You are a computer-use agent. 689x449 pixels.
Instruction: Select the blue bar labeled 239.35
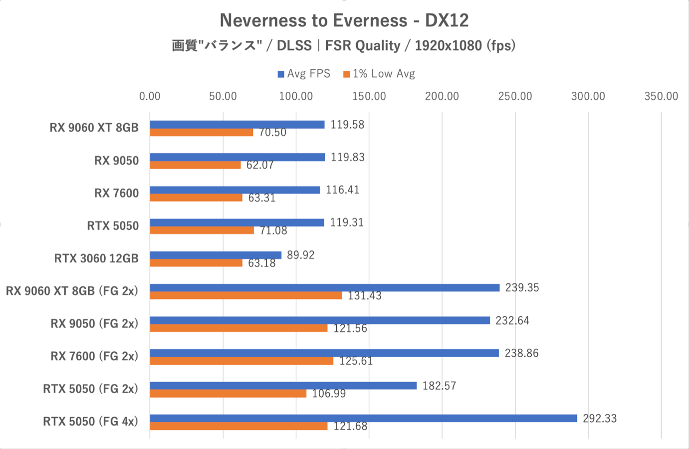point(325,288)
